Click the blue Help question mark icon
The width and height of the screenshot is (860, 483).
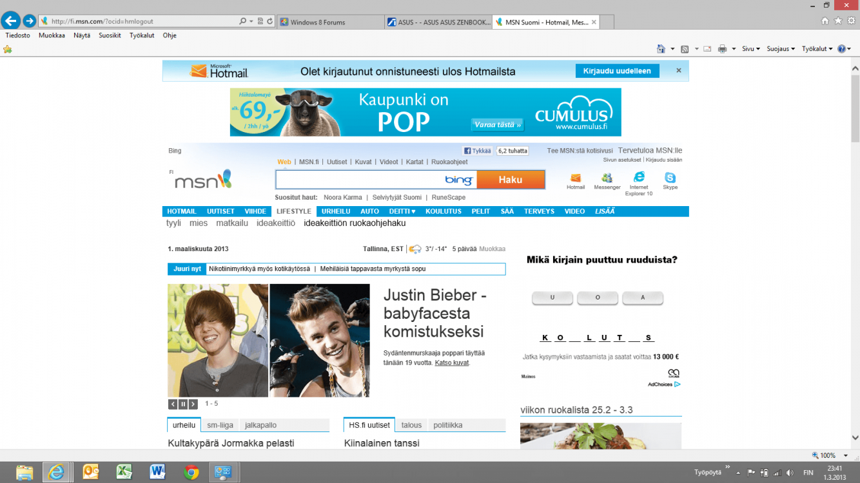coord(841,49)
